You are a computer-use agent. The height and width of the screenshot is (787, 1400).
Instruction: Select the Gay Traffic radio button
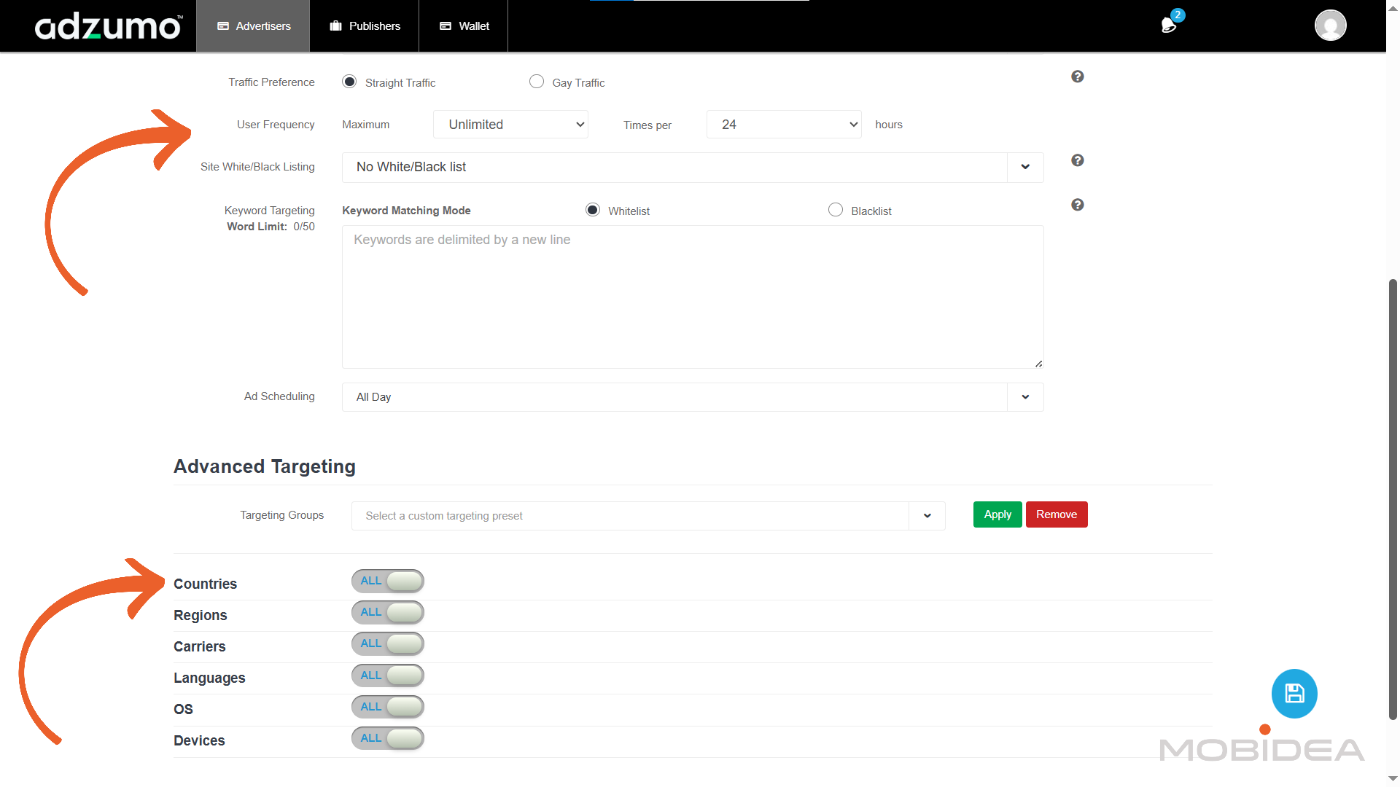(537, 82)
